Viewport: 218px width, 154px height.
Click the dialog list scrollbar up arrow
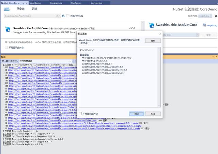(x=159, y=49)
